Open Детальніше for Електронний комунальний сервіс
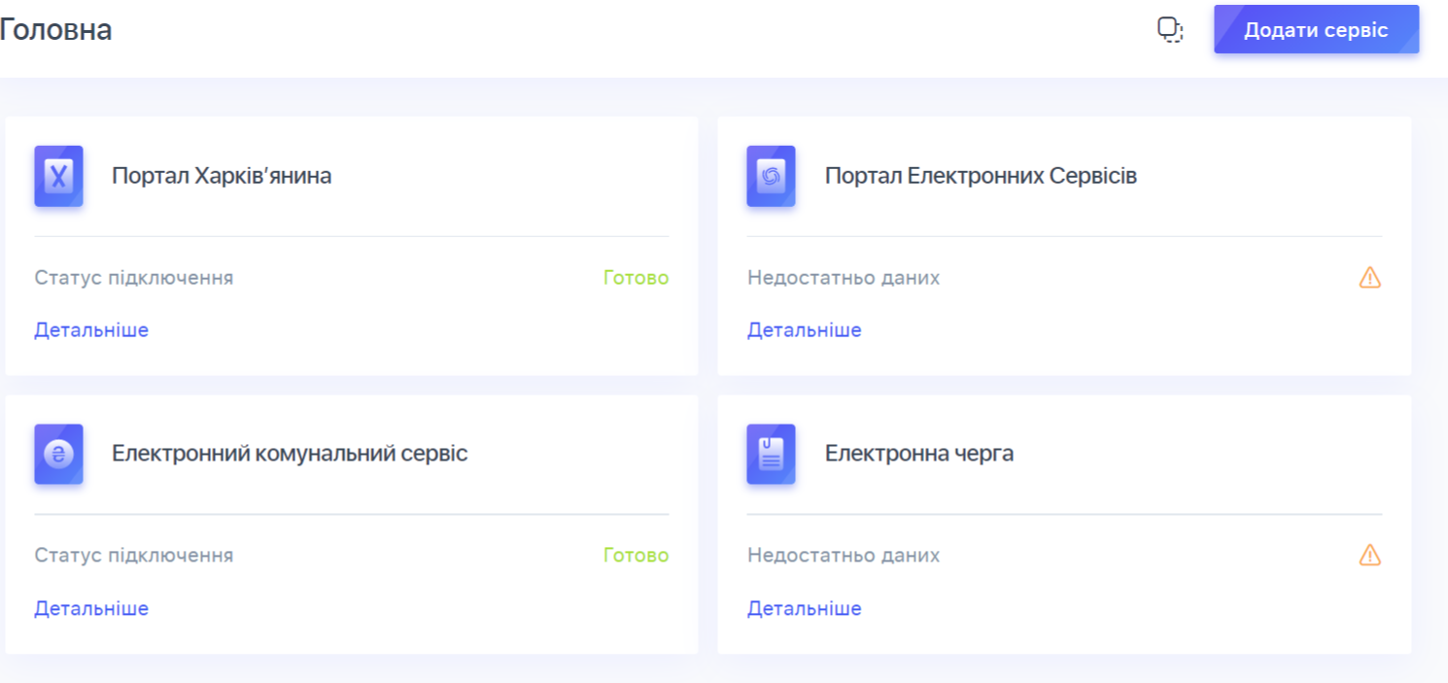1448x683 pixels. (91, 608)
